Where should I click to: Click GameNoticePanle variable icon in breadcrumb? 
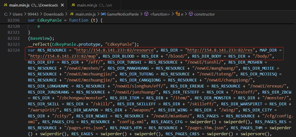pyautogui.click(x=103, y=14)
